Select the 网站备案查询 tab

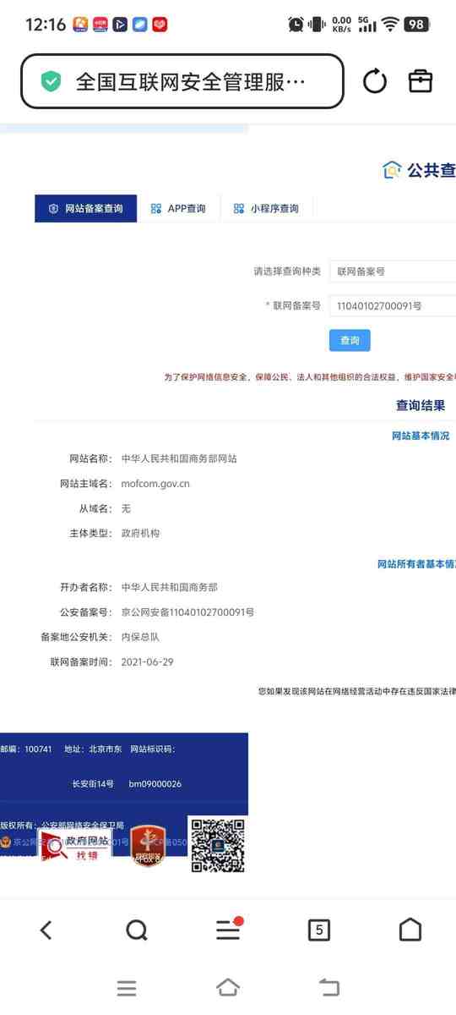(85, 208)
